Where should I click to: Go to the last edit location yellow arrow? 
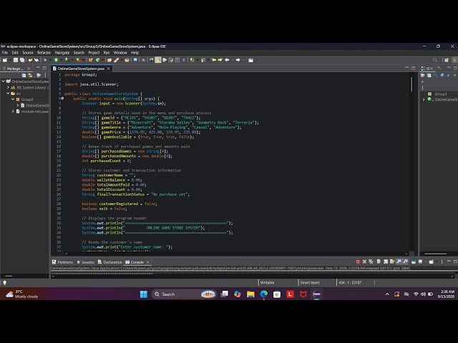click(214, 60)
